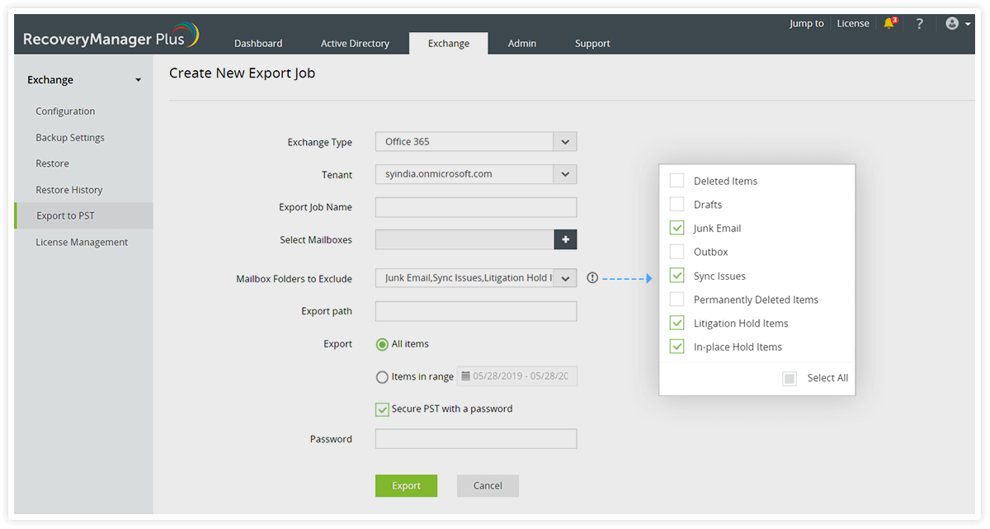The height and width of the screenshot is (529, 990).
Task: Expand the Tenant dropdown
Action: click(x=565, y=174)
